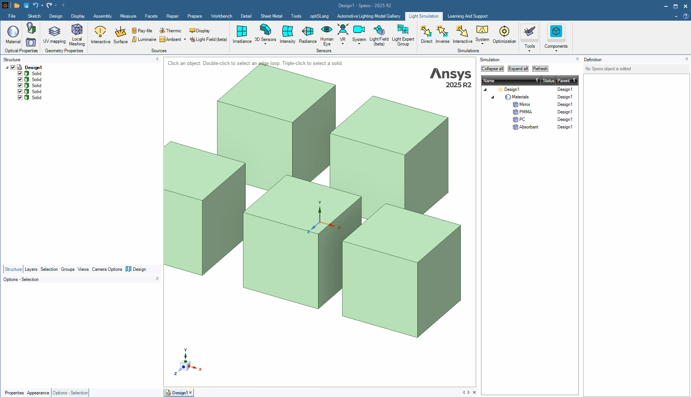The image size is (691, 397).
Task: Start a Direct simulation
Action: [x=426, y=35]
